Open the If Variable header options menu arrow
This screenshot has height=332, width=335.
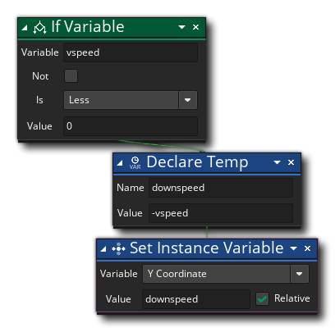(181, 27)
